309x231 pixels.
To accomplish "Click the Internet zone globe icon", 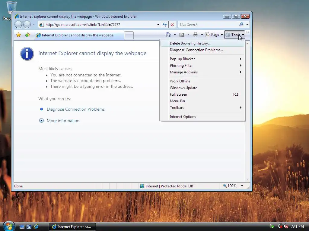I will 142,186.
